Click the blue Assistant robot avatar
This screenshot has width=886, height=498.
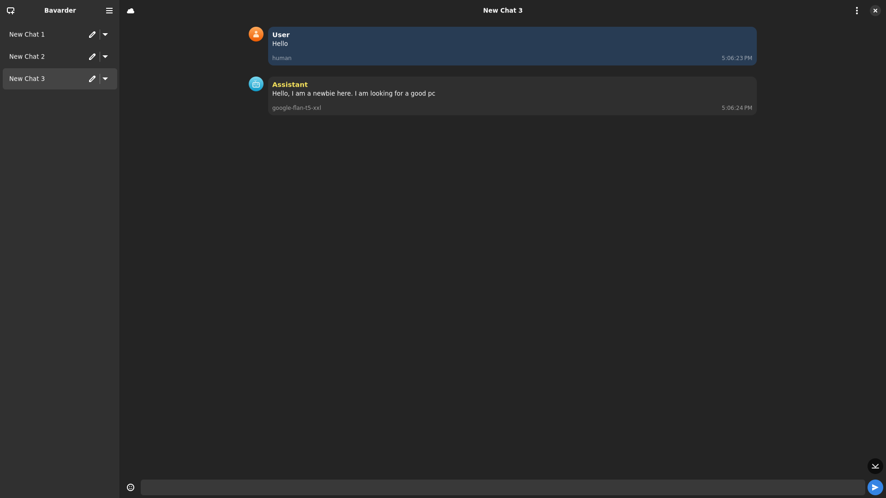tap(256, 84)
